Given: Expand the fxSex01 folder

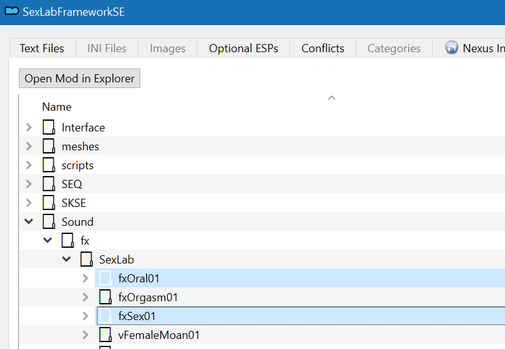Looking at the screenshot, I should tap(86, 316).
